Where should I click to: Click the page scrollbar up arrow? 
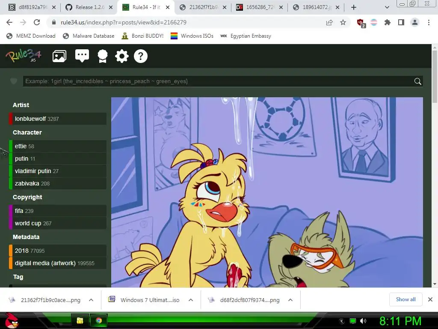(x=435, y=48)
